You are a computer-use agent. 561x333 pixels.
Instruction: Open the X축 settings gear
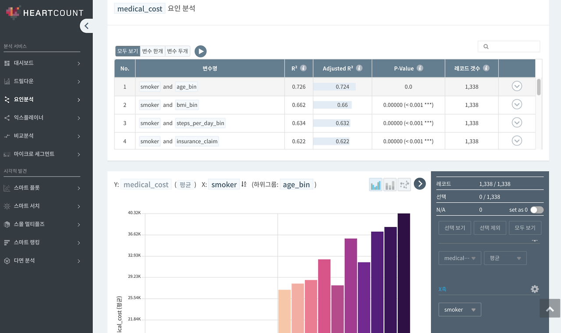(535, 289)
